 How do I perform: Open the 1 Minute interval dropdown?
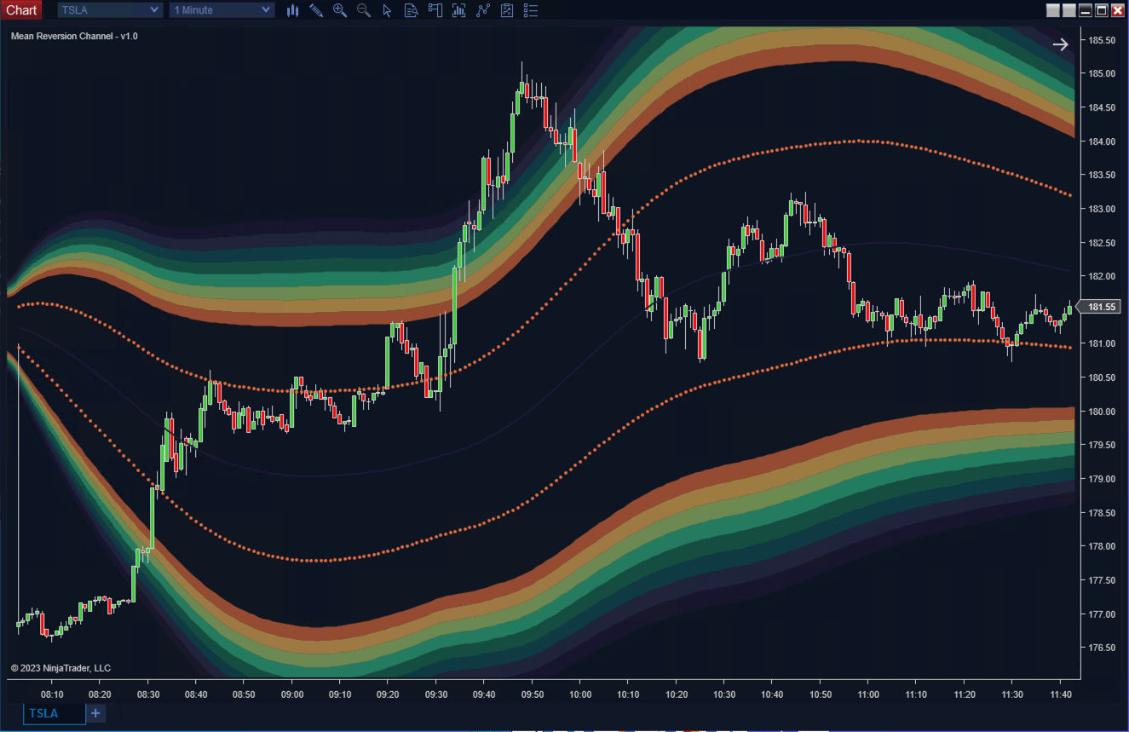pos(221,9)
